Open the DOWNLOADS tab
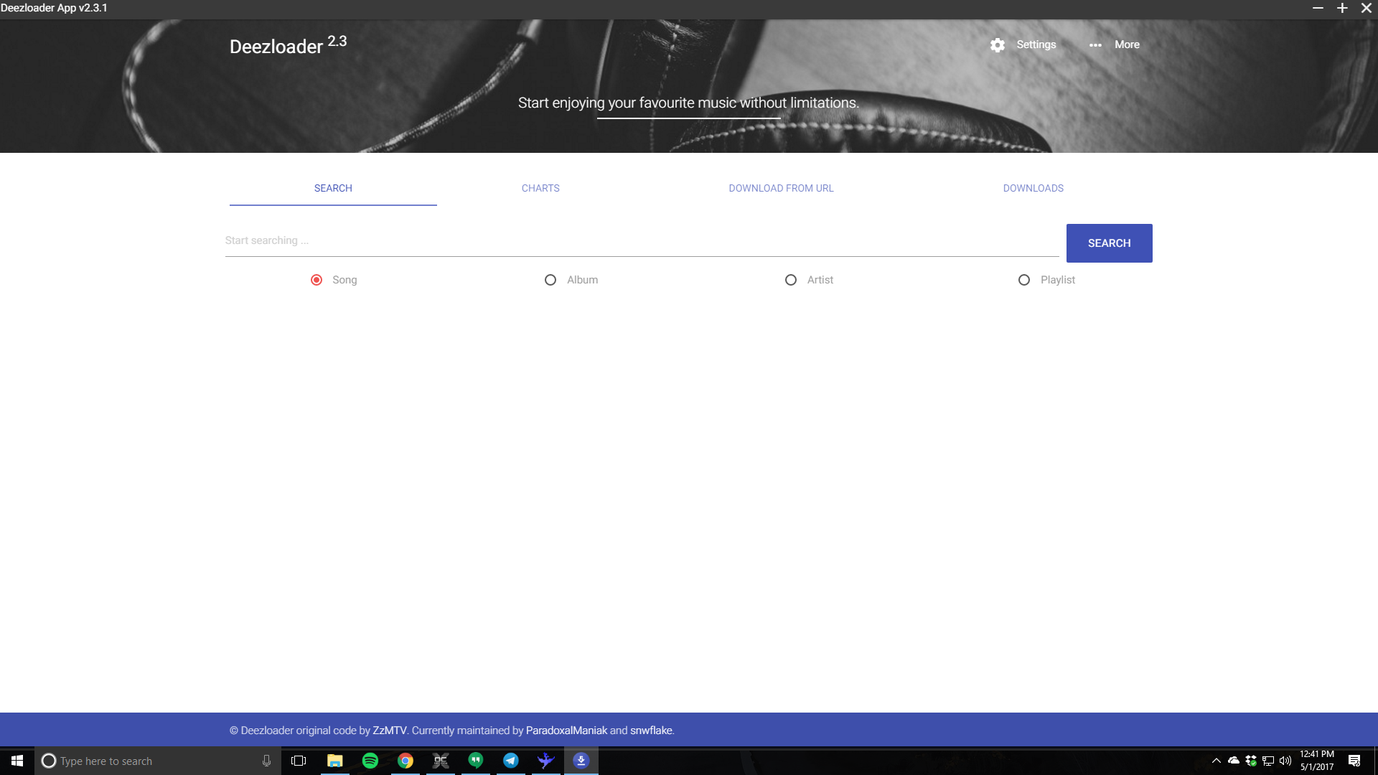The width and height of the screenshot is (1378, 775). pos(1033,188)
